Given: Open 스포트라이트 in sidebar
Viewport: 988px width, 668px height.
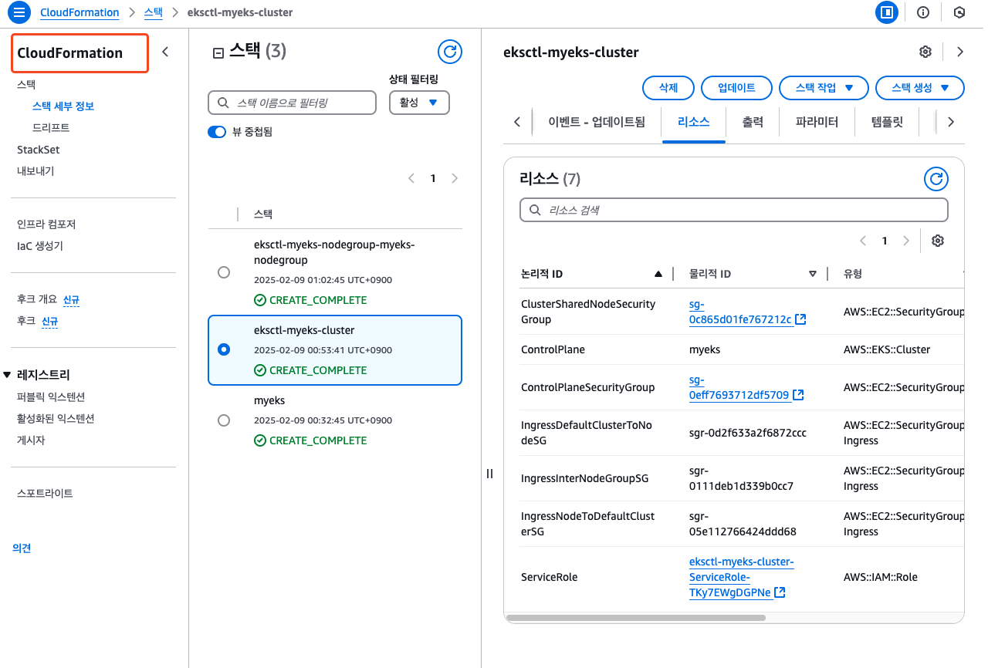Looking at the screenshot, I should tap(45, 494).
